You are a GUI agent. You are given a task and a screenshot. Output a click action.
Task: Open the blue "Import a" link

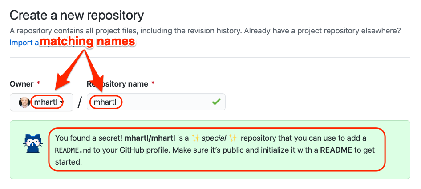24,43
